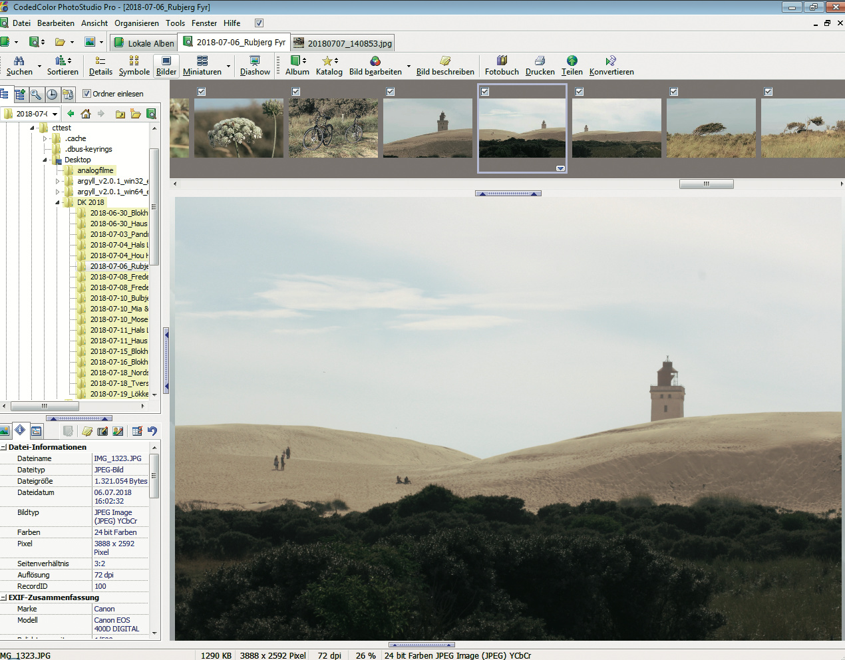Click the thumbnail strip horizontal scrollbar handle
This screenshot has width=845, height=660.
pyautogui.click(x=706, y=184)
